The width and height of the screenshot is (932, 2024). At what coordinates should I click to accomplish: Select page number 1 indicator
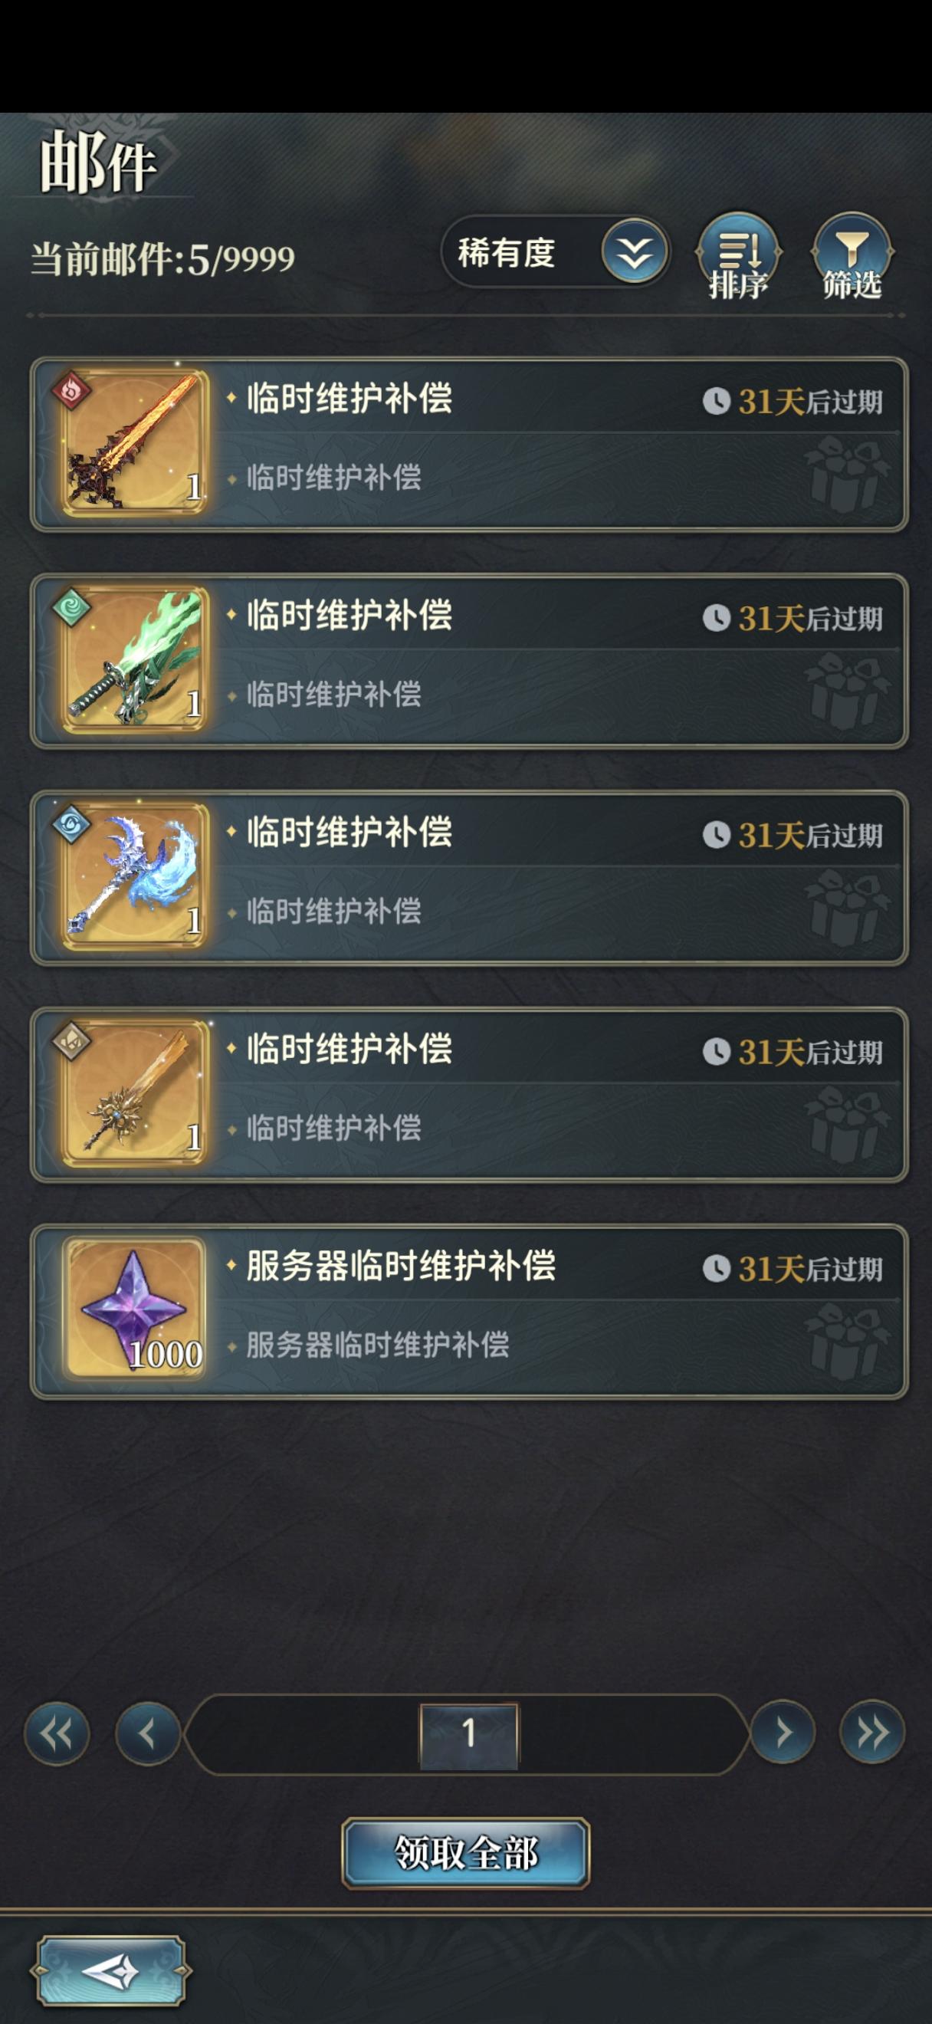[469, 1734]
